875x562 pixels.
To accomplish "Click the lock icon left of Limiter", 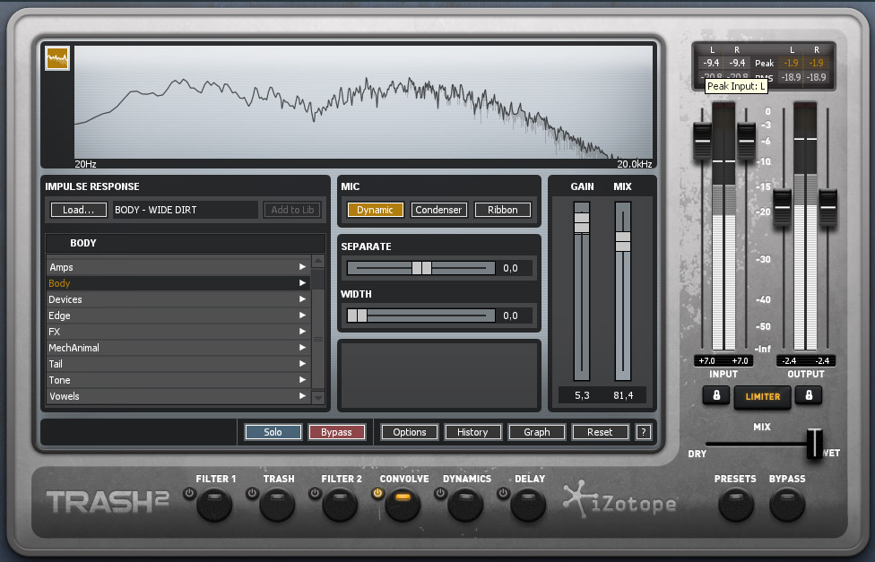I will 715,395.
